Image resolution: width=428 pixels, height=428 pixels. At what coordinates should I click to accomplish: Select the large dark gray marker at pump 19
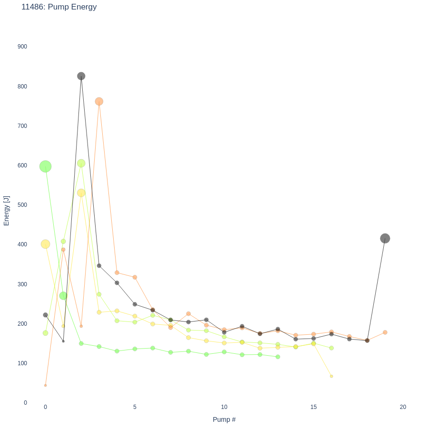click(x=385, y=238)
